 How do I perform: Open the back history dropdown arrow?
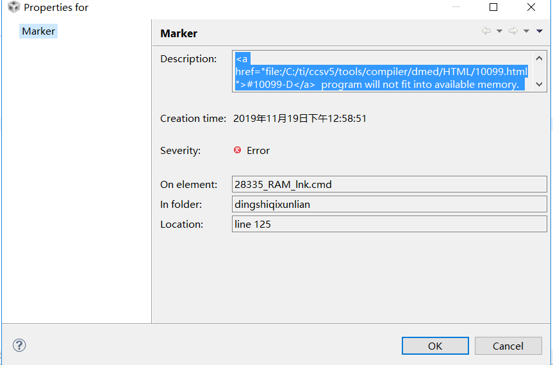tap(499, 31)
